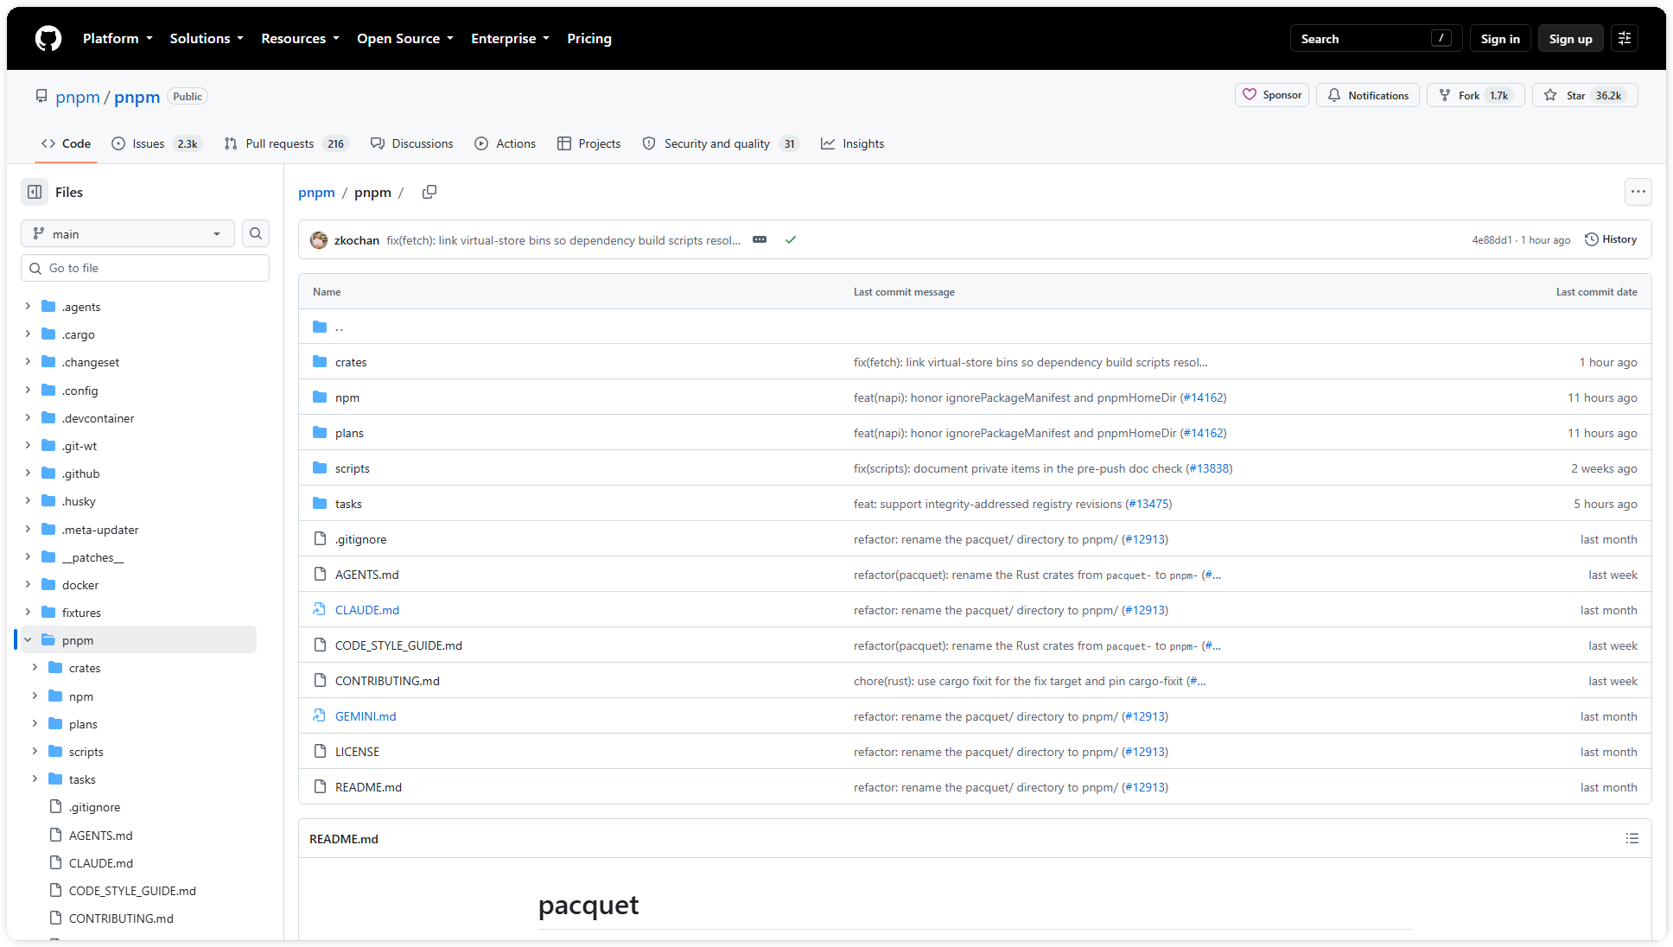Click the search files magnifier button
Image resolution: width=1673 pixels, height=947 pixels.
[256, 233]
